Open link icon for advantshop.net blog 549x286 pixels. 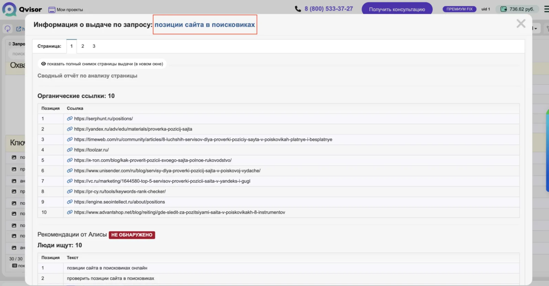click(70, 212)
